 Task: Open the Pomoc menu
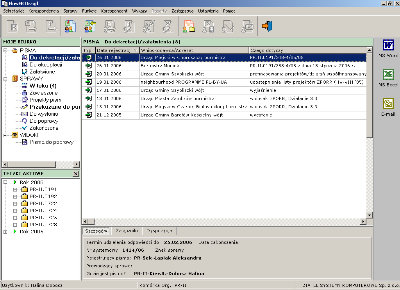[x=229, y=11]
